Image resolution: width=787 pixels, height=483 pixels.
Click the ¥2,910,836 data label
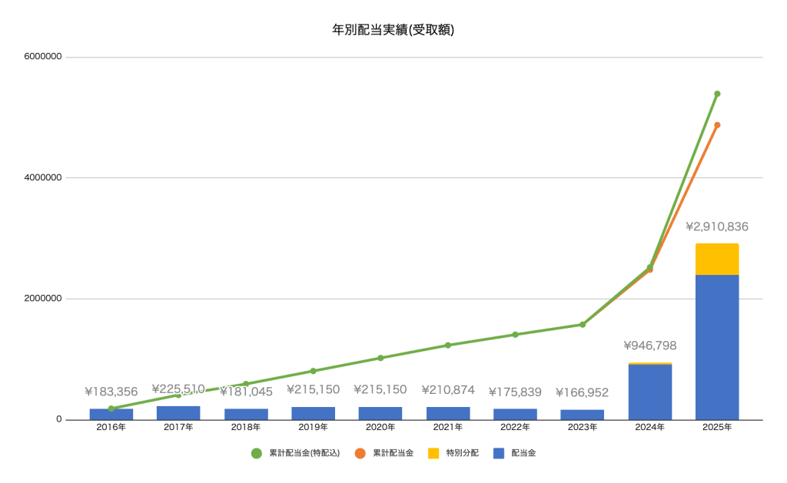[717, 227]
